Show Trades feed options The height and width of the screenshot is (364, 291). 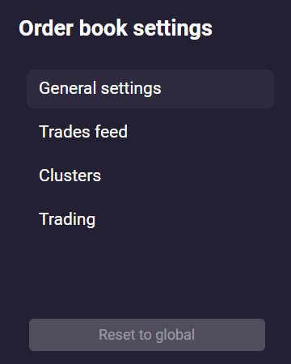150,132
